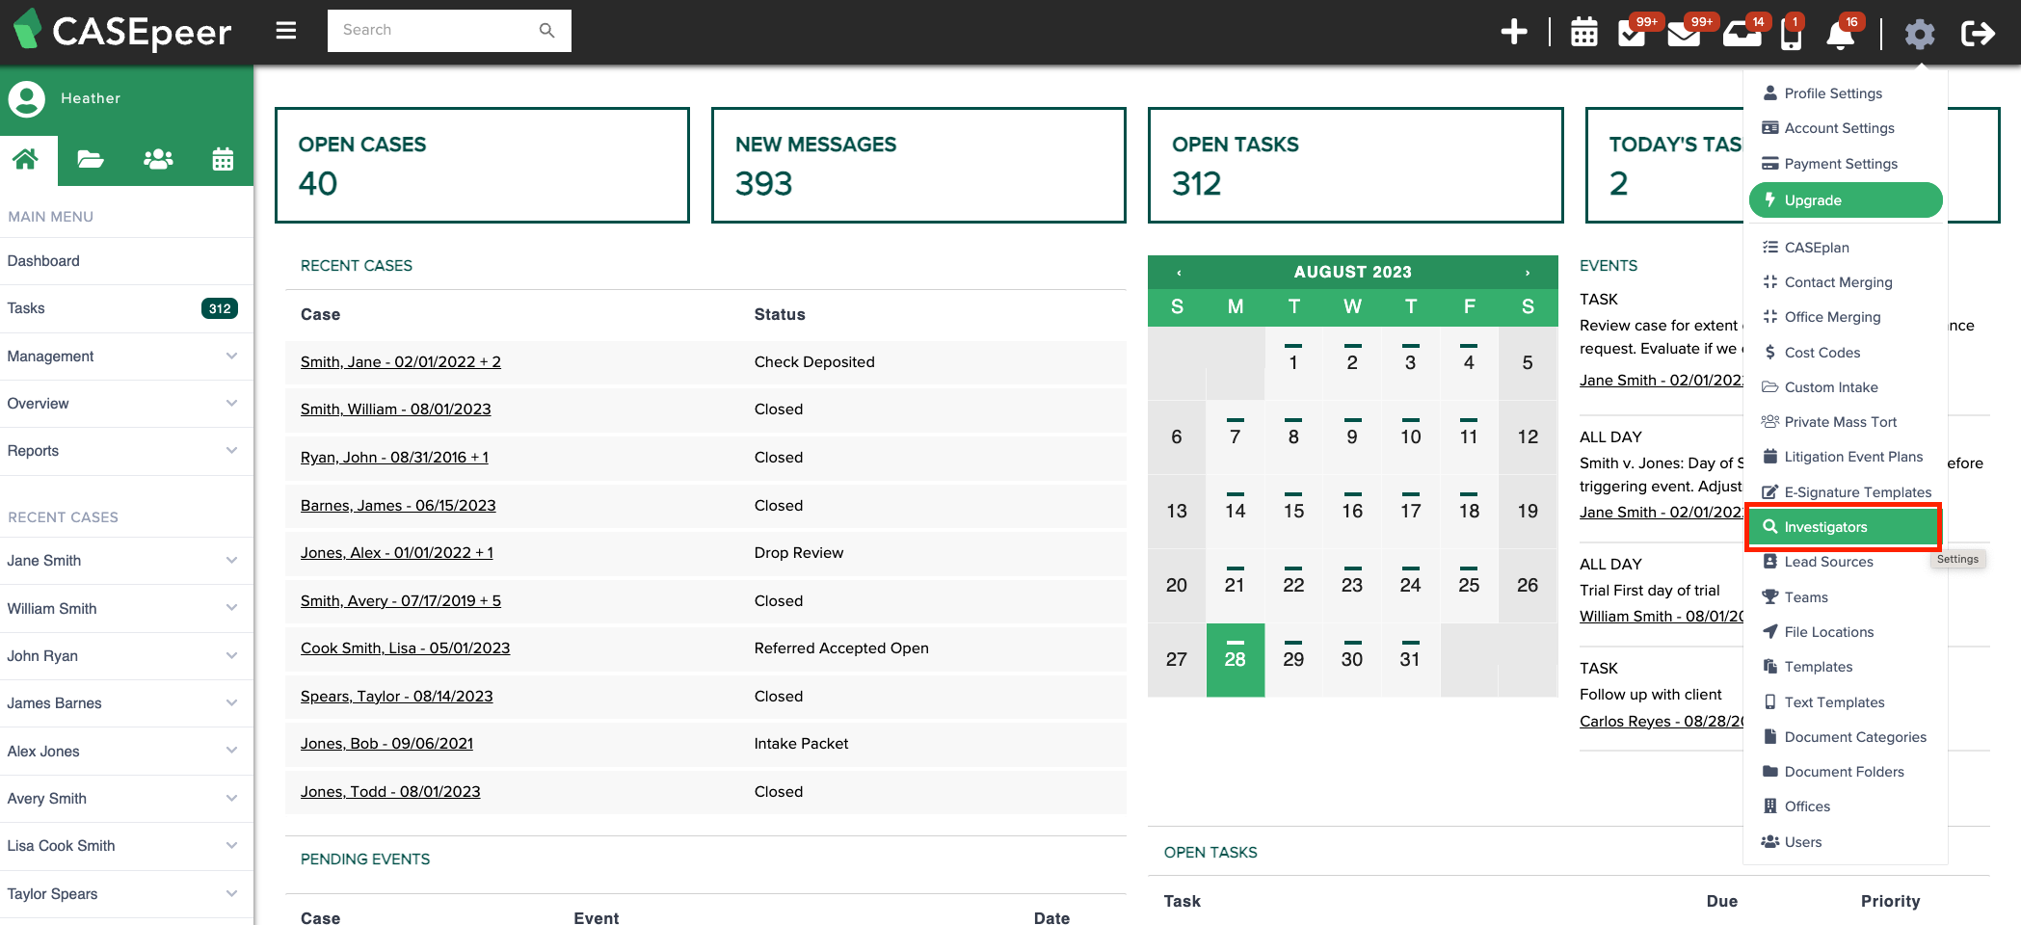The image size is (2021, 925).
Task: Click the search magnifier icon
Action: 546,30
